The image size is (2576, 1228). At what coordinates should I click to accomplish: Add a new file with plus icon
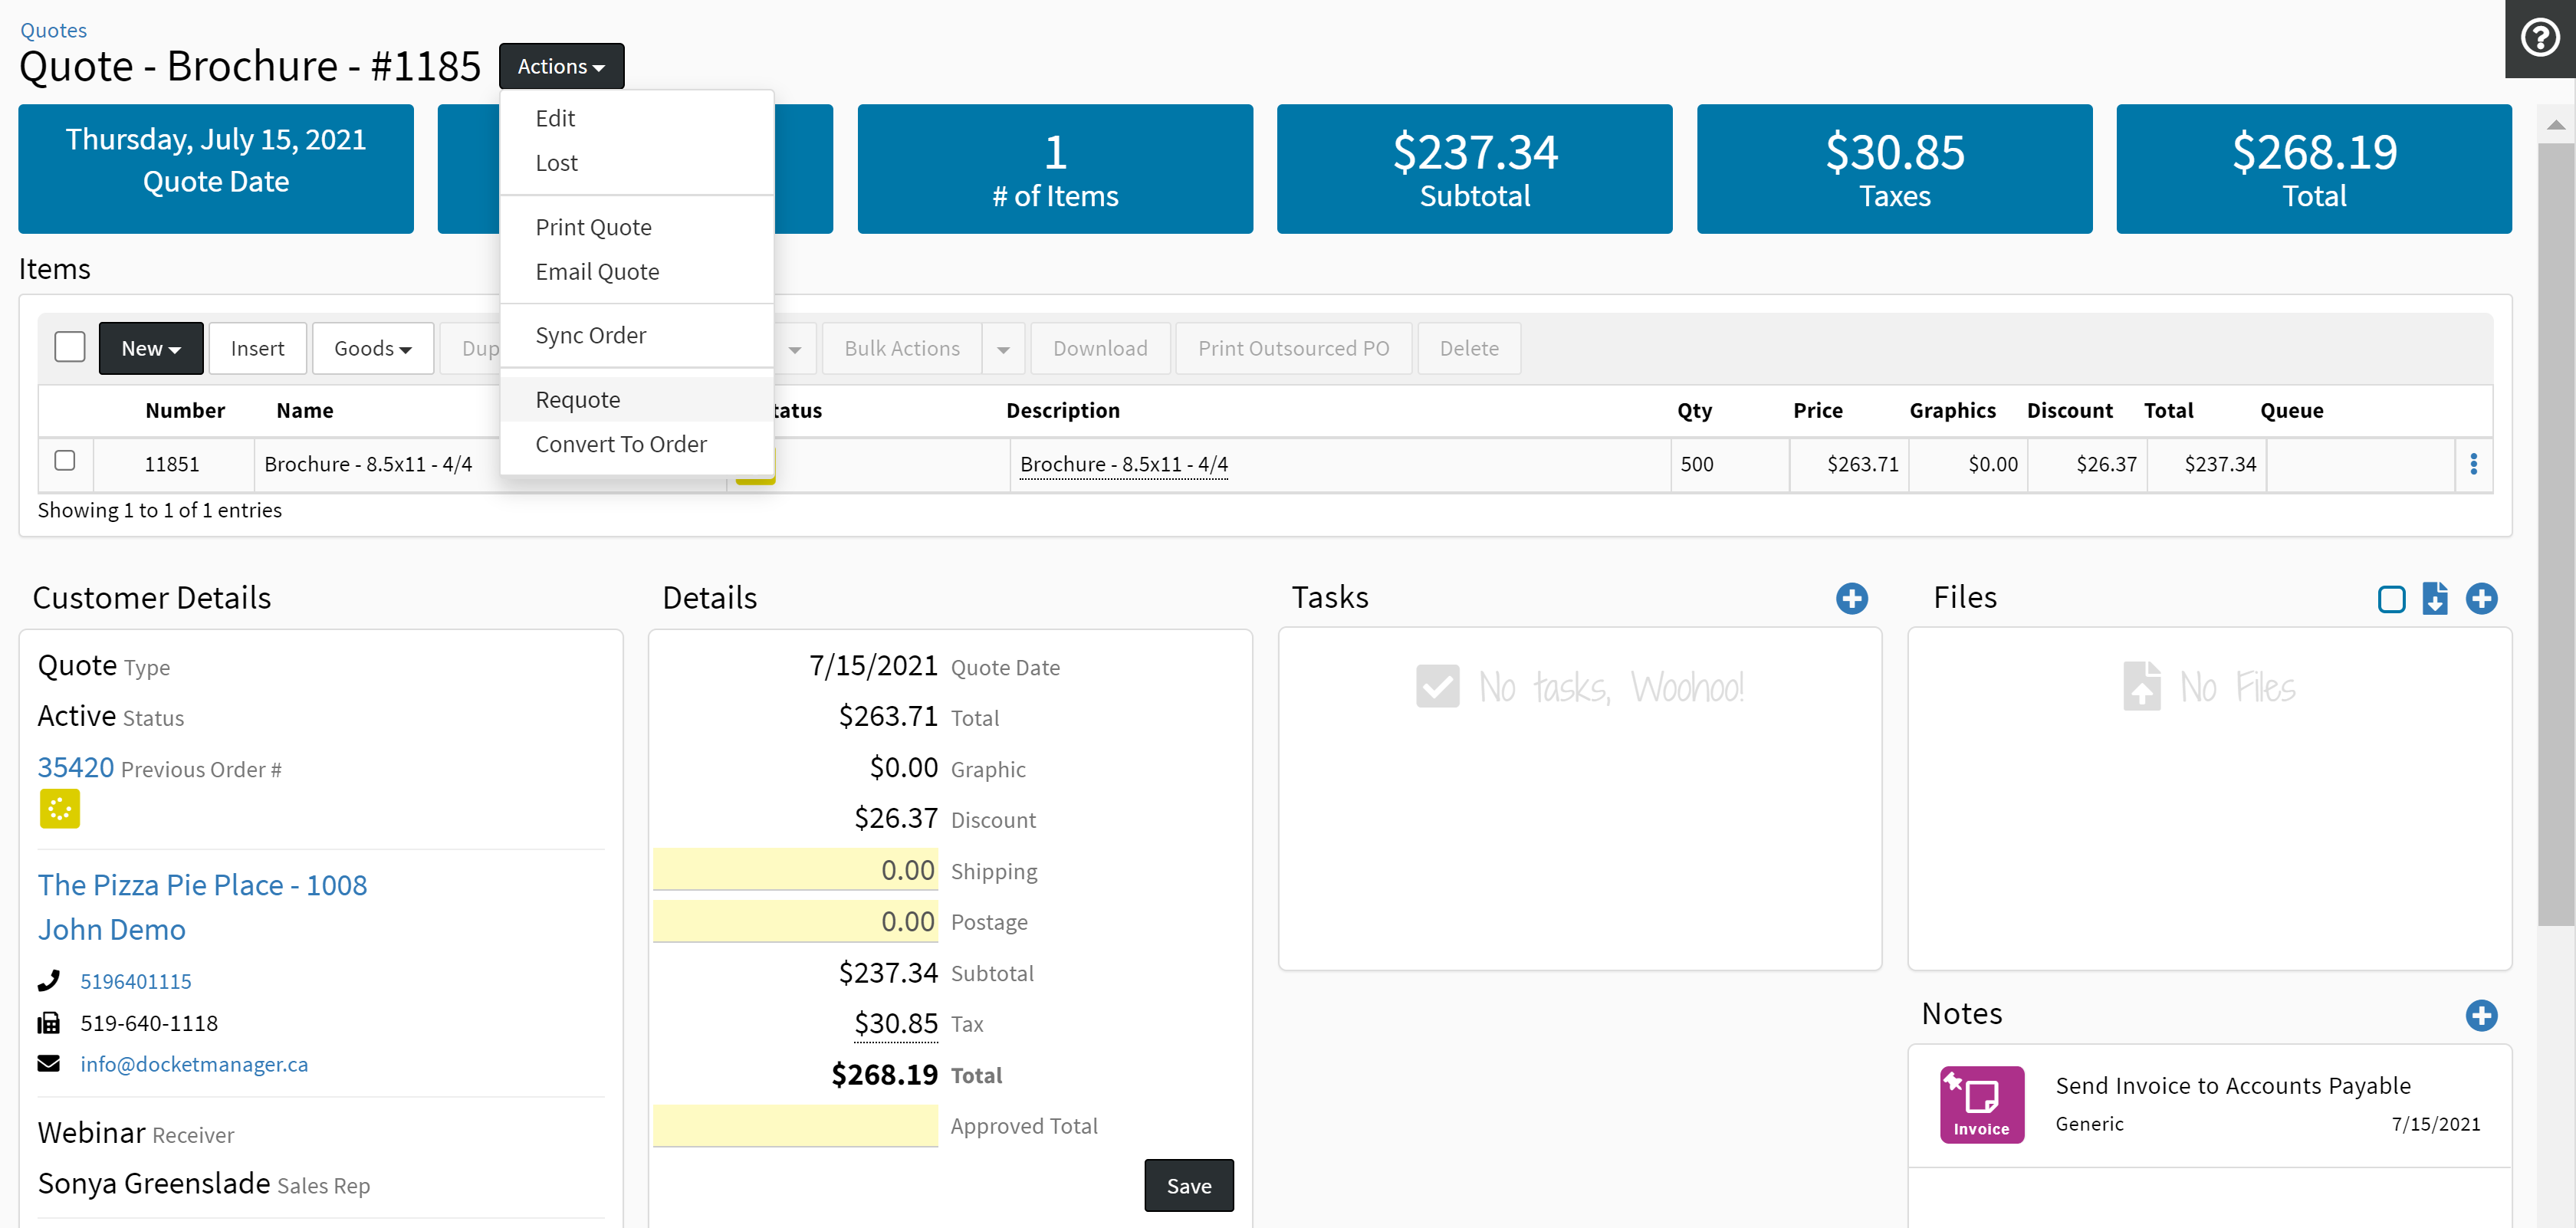pyautogui.click(x=2480, y=598)
